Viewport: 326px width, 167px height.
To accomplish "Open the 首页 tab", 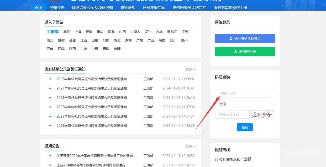I will click(x=38, y=8).
